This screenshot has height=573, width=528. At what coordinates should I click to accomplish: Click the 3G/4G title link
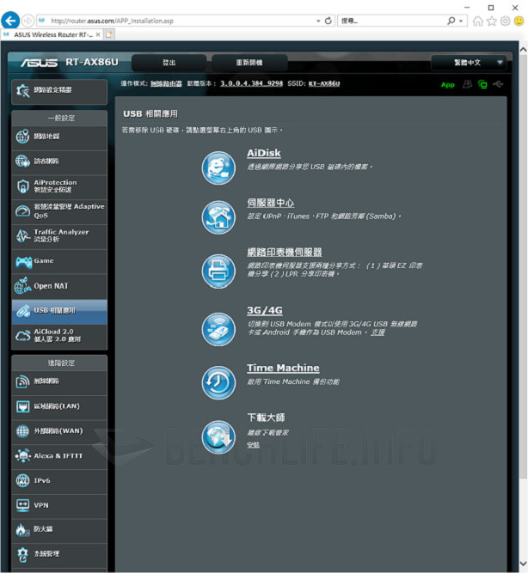265,311
